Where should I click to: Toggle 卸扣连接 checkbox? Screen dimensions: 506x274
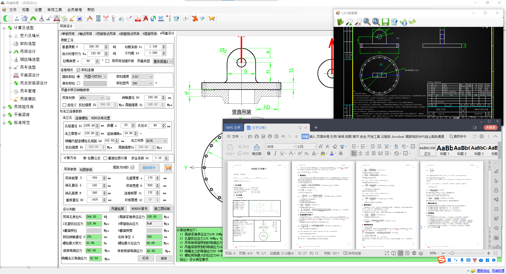[x=78, y=70]
